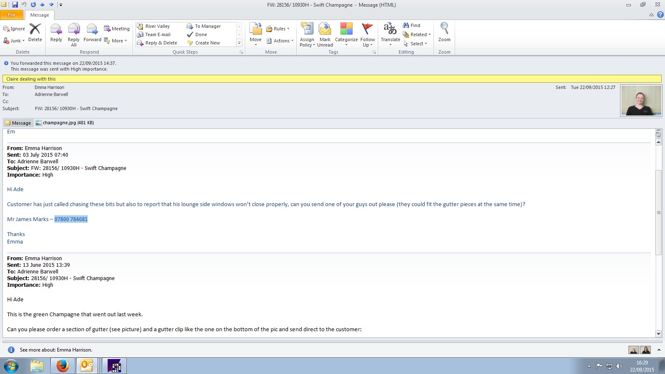Open the Rules dropdown
The image size is (665, 374).
click(x=278, y=29)
